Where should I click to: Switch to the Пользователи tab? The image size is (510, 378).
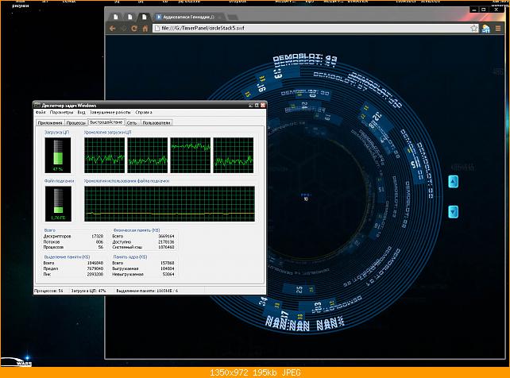(x=156, y=123)
